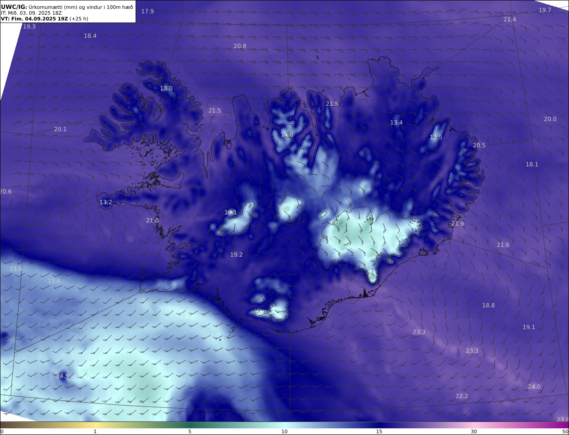
Task: Click the 10 tick on color scale
Action: pos(284,431)
